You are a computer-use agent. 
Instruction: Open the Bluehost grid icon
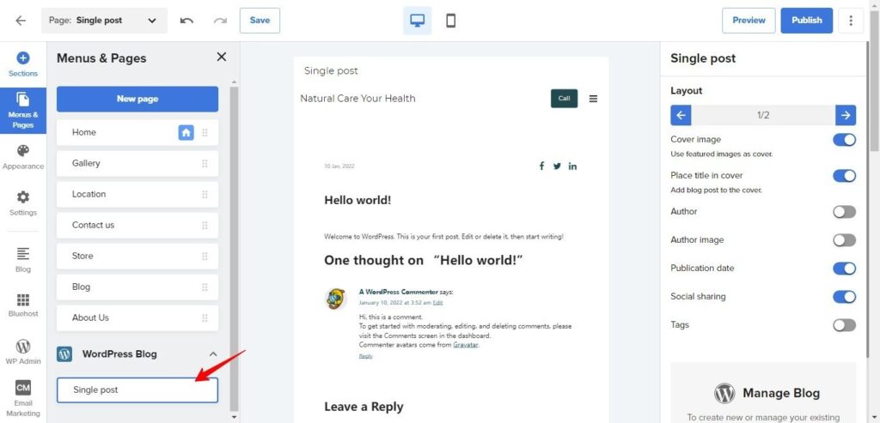click(x=23, y=305)
